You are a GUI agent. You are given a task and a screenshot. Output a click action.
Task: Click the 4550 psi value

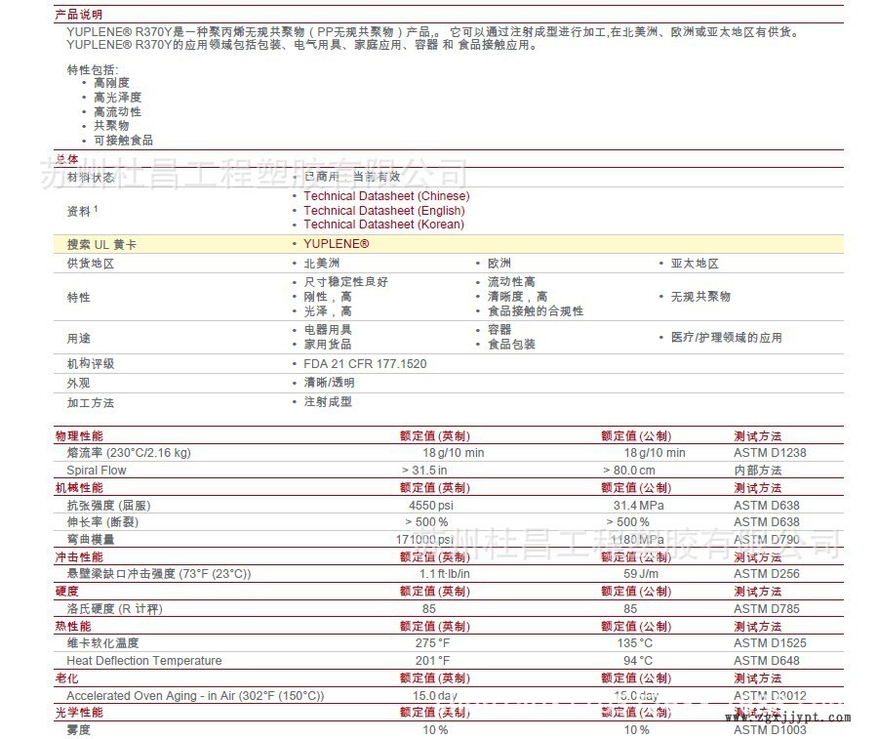click(430, 506)
